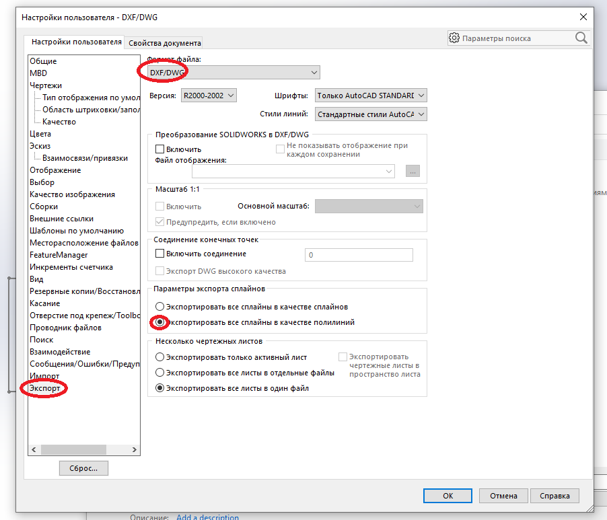Enable the "Включить" mapping checkbox
Viewport: 607px width, 520px height.
160,149
